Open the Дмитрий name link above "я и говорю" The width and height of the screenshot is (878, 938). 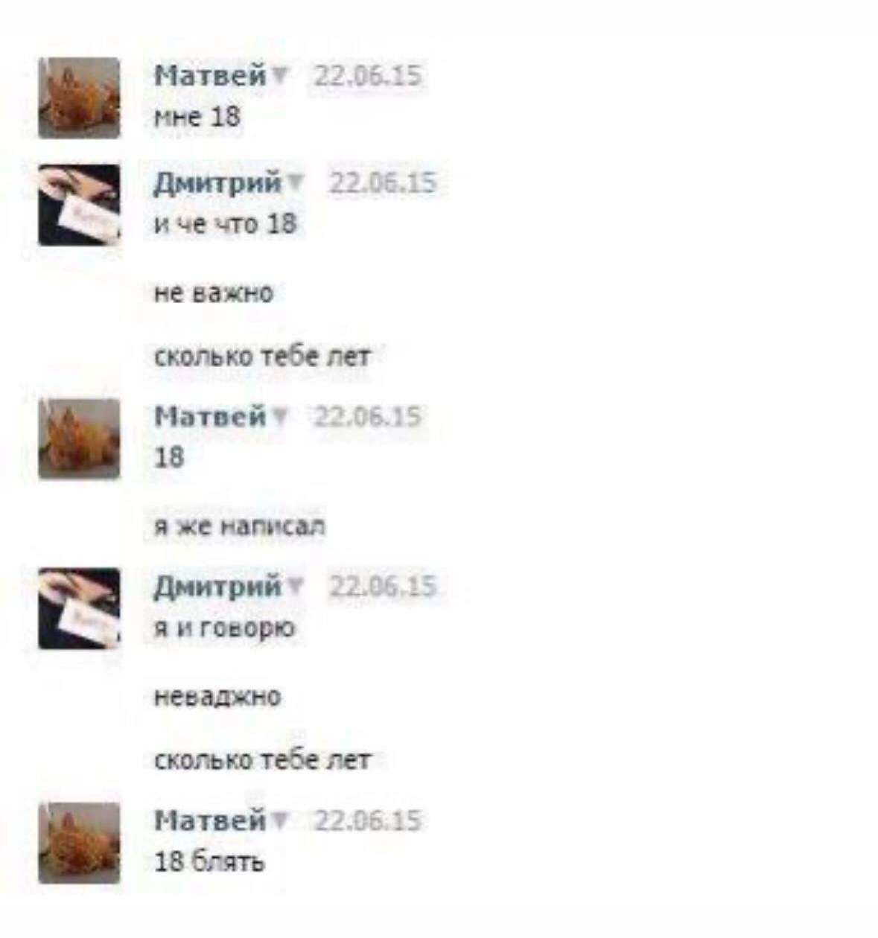point(218,586)
